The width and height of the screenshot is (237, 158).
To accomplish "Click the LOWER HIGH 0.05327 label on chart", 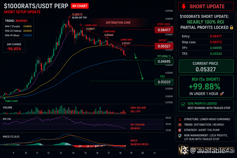I will pos(126,42).
